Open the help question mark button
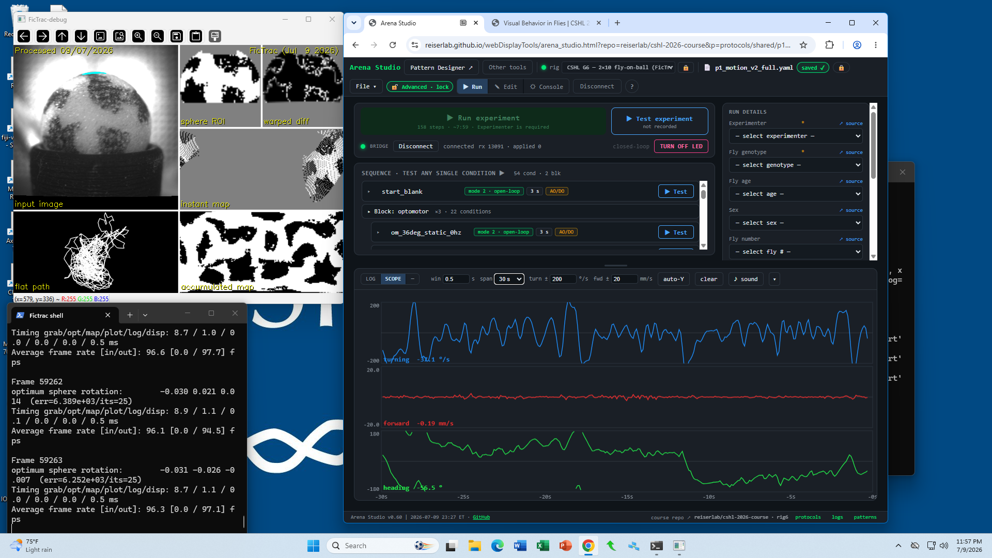The height and width of the screenshot is (558, 992). [x=631, y=87]
